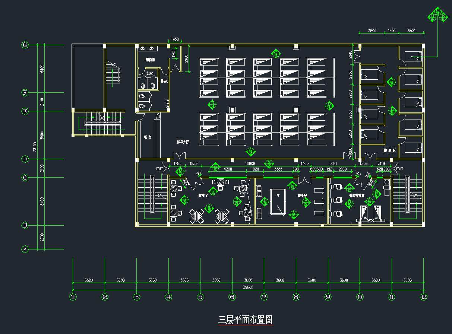Click grid axis bubble G

coord(25,45)
